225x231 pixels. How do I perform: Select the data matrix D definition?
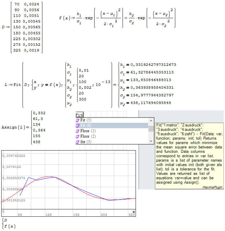click(26, 27)
